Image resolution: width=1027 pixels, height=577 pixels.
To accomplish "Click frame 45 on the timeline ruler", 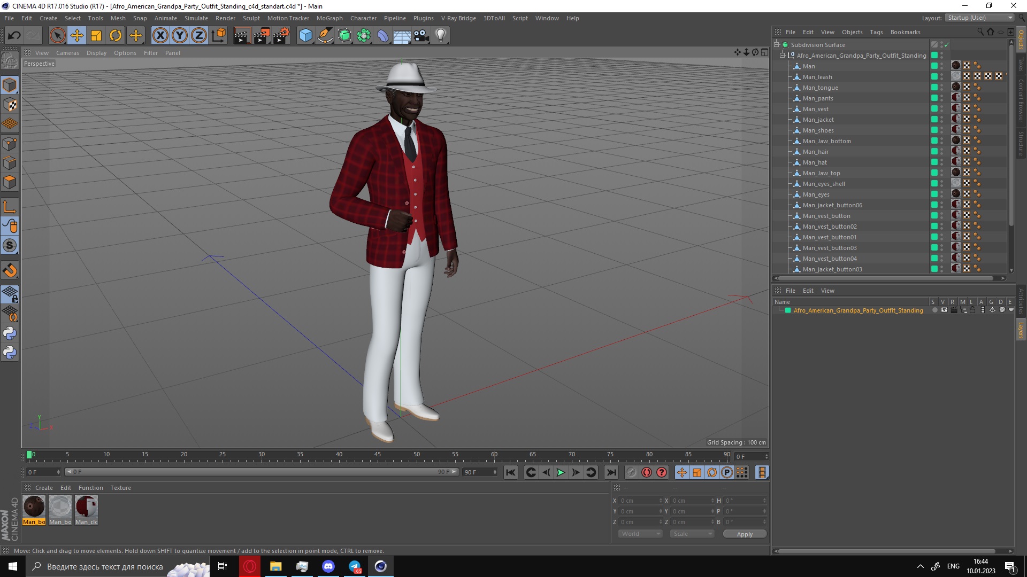I will 378,455.
